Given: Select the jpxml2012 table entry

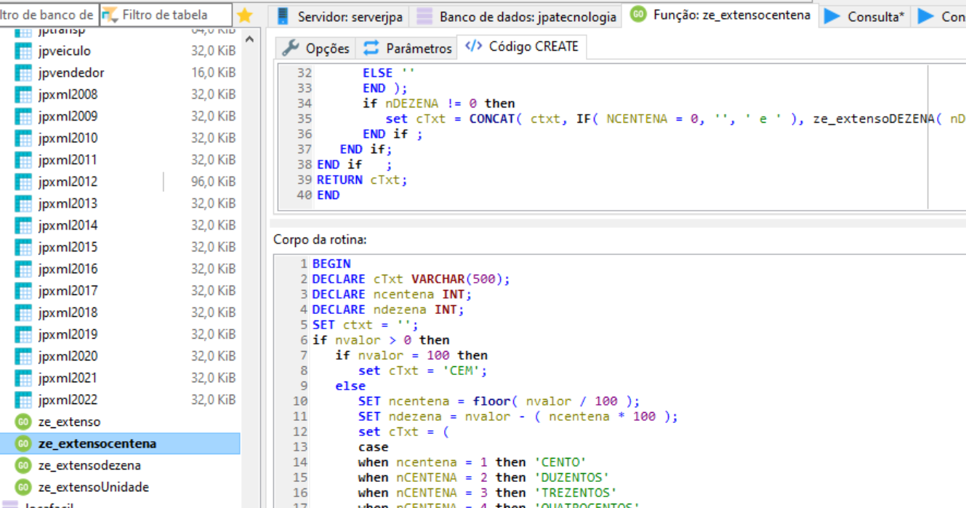Looking at the screenshot, I should (x=68, y=182).
